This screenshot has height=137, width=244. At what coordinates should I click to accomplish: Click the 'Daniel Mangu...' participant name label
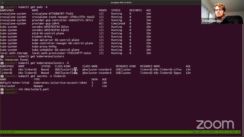pos(212,21)
